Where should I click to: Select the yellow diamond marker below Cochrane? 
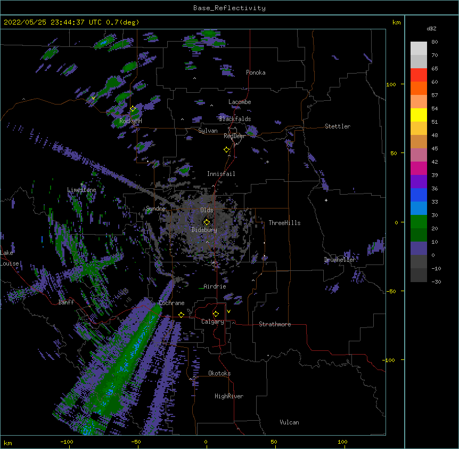[181, 315]
